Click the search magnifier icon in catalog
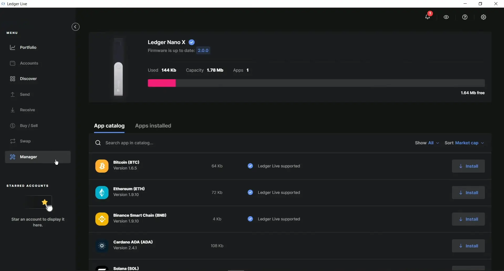504x271 pixels. point(98,143)
